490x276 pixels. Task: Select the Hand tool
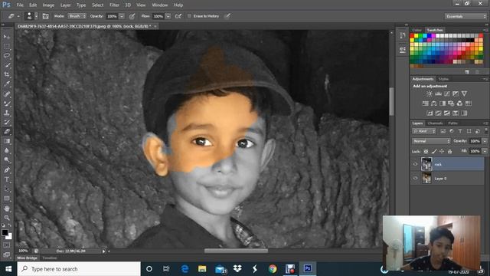click(x=7, y=208)
